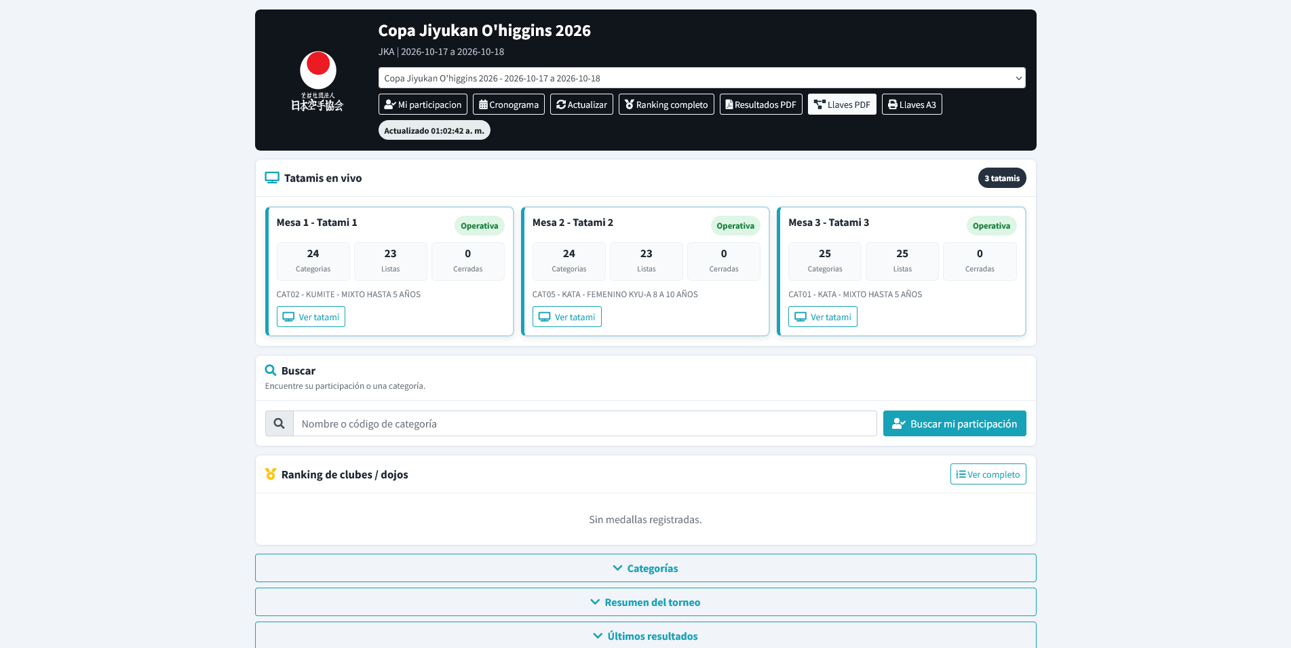Click Mesa 1 Categorias count of 24

[313, 261]
